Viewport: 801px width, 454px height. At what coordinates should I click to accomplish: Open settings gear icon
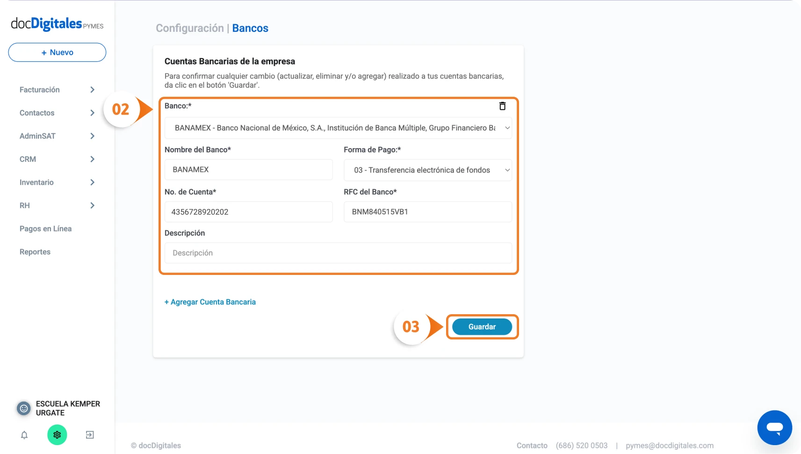57,435
